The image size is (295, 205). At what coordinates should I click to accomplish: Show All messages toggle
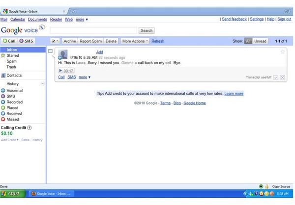tap(248, 41)
